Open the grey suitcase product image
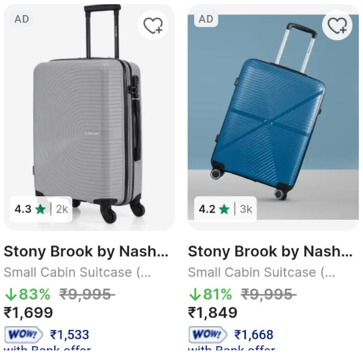 [89, 114]
